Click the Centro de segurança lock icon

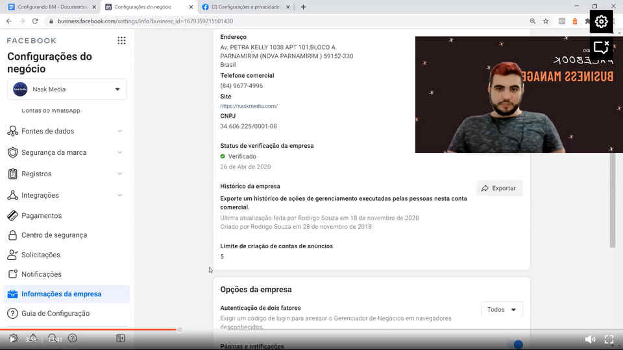click(x=13, y=235)
